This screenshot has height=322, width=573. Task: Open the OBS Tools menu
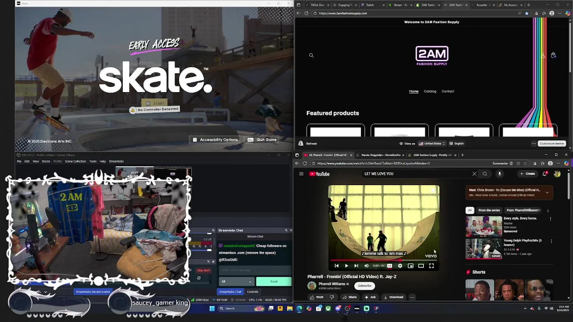point(93,161)
